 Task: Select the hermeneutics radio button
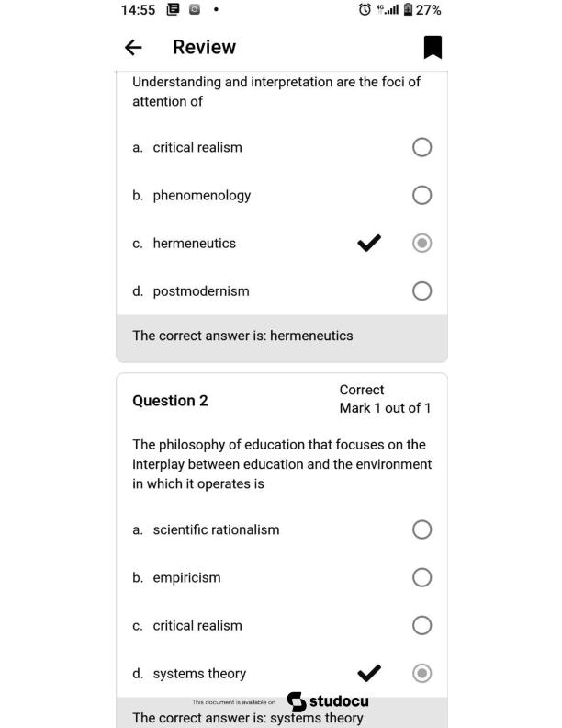point(422,243)
